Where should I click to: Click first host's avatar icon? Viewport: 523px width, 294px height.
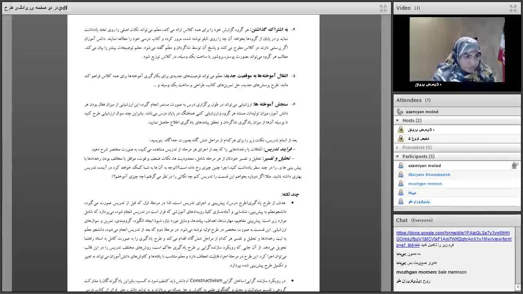400,129
